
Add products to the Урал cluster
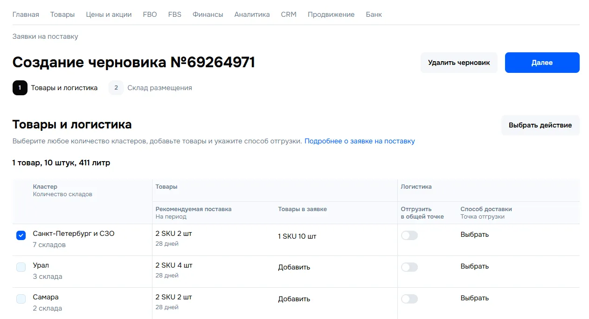[x=294, y=267]
